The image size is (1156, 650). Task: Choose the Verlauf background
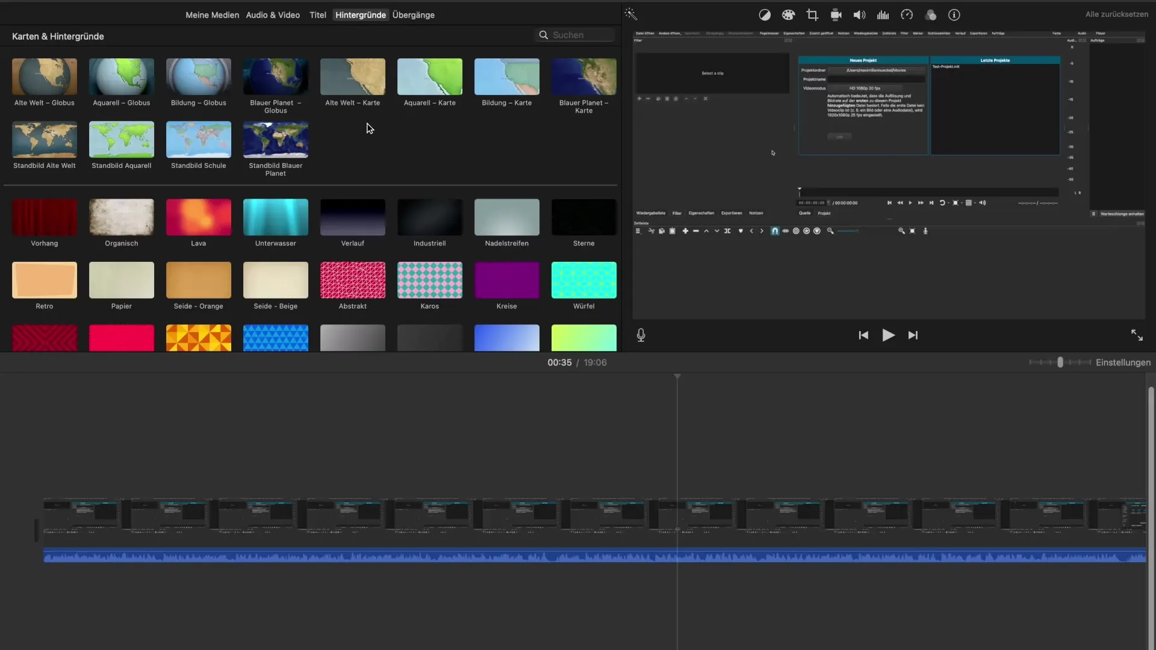(353, 217)
